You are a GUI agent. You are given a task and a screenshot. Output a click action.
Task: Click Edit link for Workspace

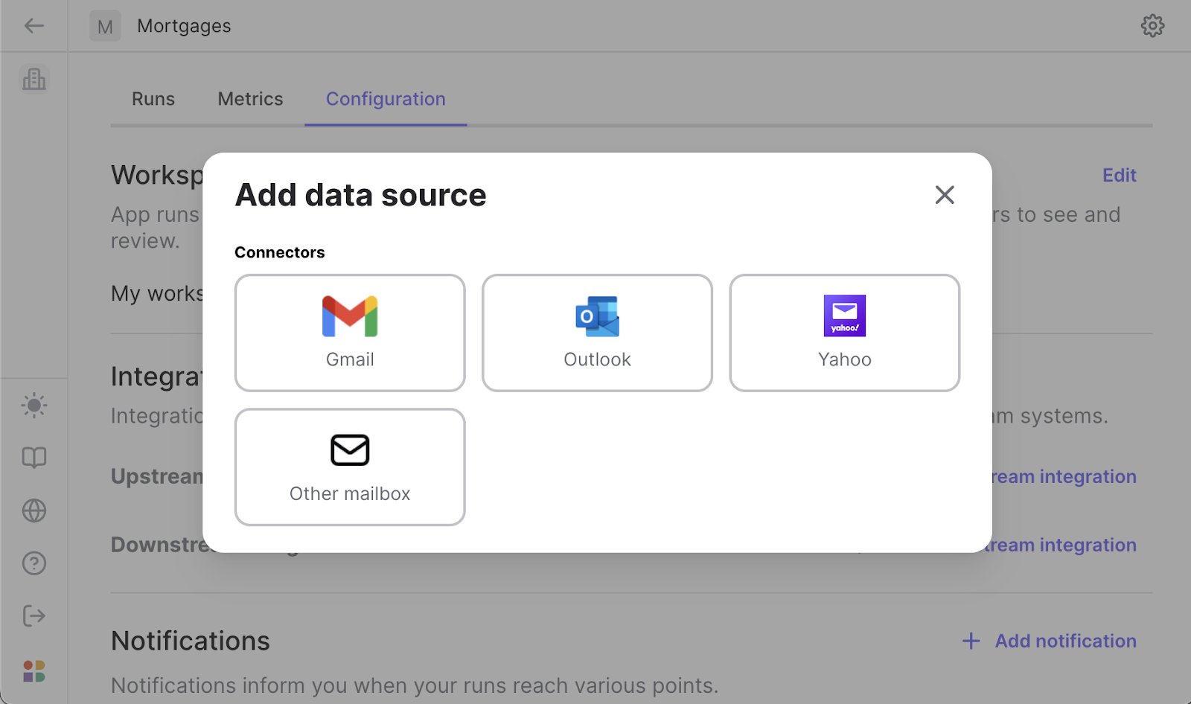click(x=1120, y=176)
